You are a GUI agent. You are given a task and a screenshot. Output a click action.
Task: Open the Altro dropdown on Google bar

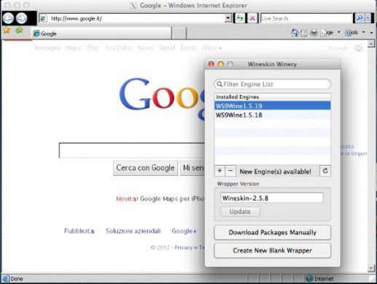[211, 47]
